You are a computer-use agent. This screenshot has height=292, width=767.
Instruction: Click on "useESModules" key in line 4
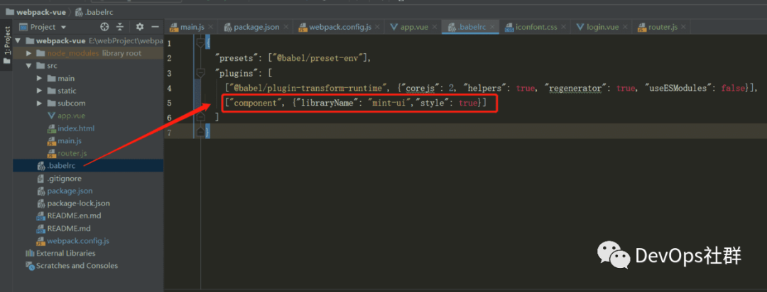680,89
